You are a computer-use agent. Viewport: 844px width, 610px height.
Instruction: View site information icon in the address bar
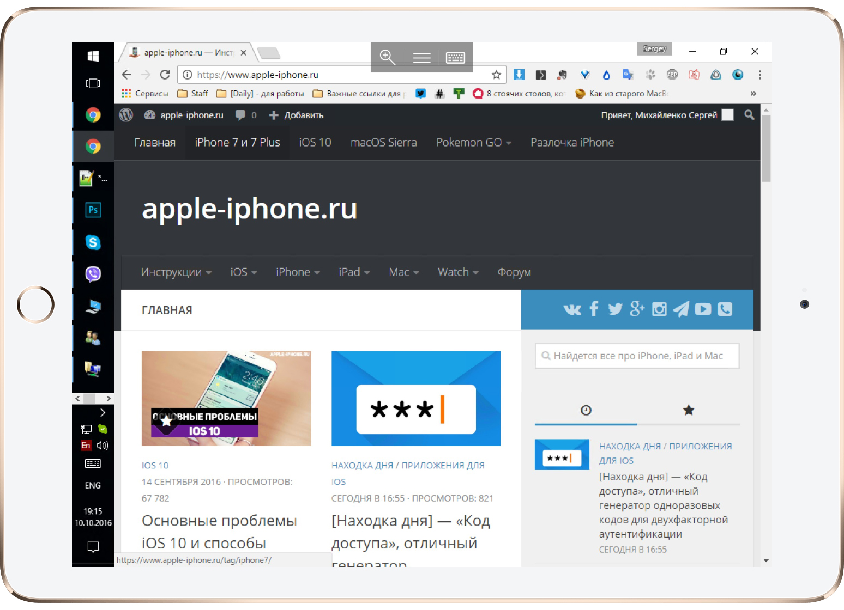(187, 75)
